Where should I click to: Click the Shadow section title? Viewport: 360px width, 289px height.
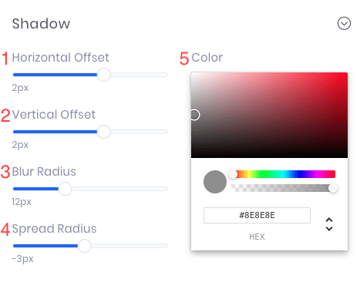[41, 24]
